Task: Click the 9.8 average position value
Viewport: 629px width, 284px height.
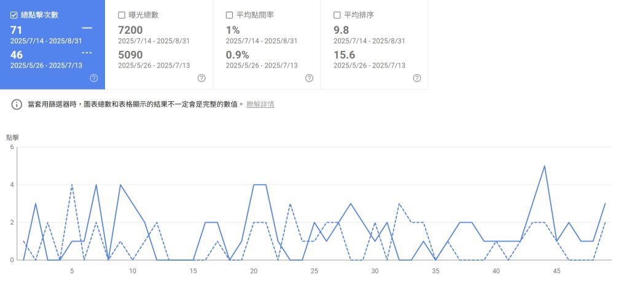Action: [x=340, y=29]
